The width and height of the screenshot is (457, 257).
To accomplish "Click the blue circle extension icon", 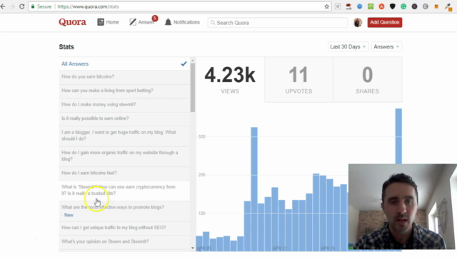I will (360, 6).
